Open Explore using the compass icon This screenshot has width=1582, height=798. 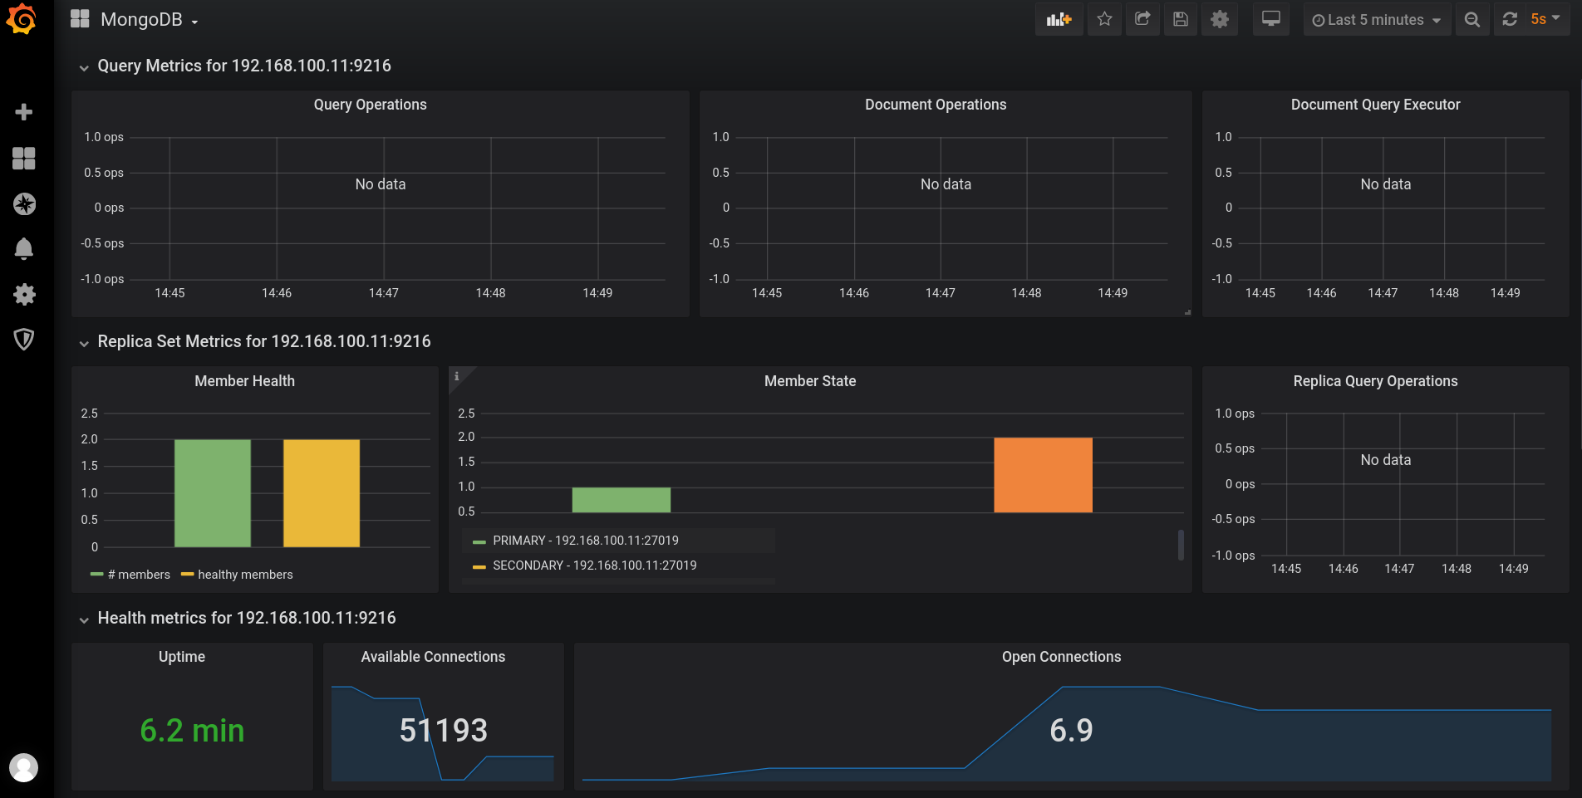click(24, 203)
